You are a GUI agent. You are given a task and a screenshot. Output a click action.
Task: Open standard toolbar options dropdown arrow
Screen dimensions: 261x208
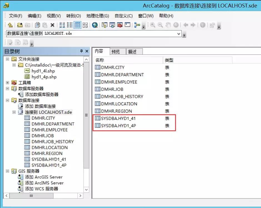[x=143, y=27]
